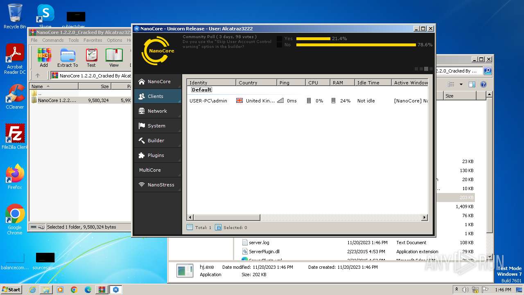
Task: Open the Network section in NanoCore sidebar
Action: pos(158,111)
